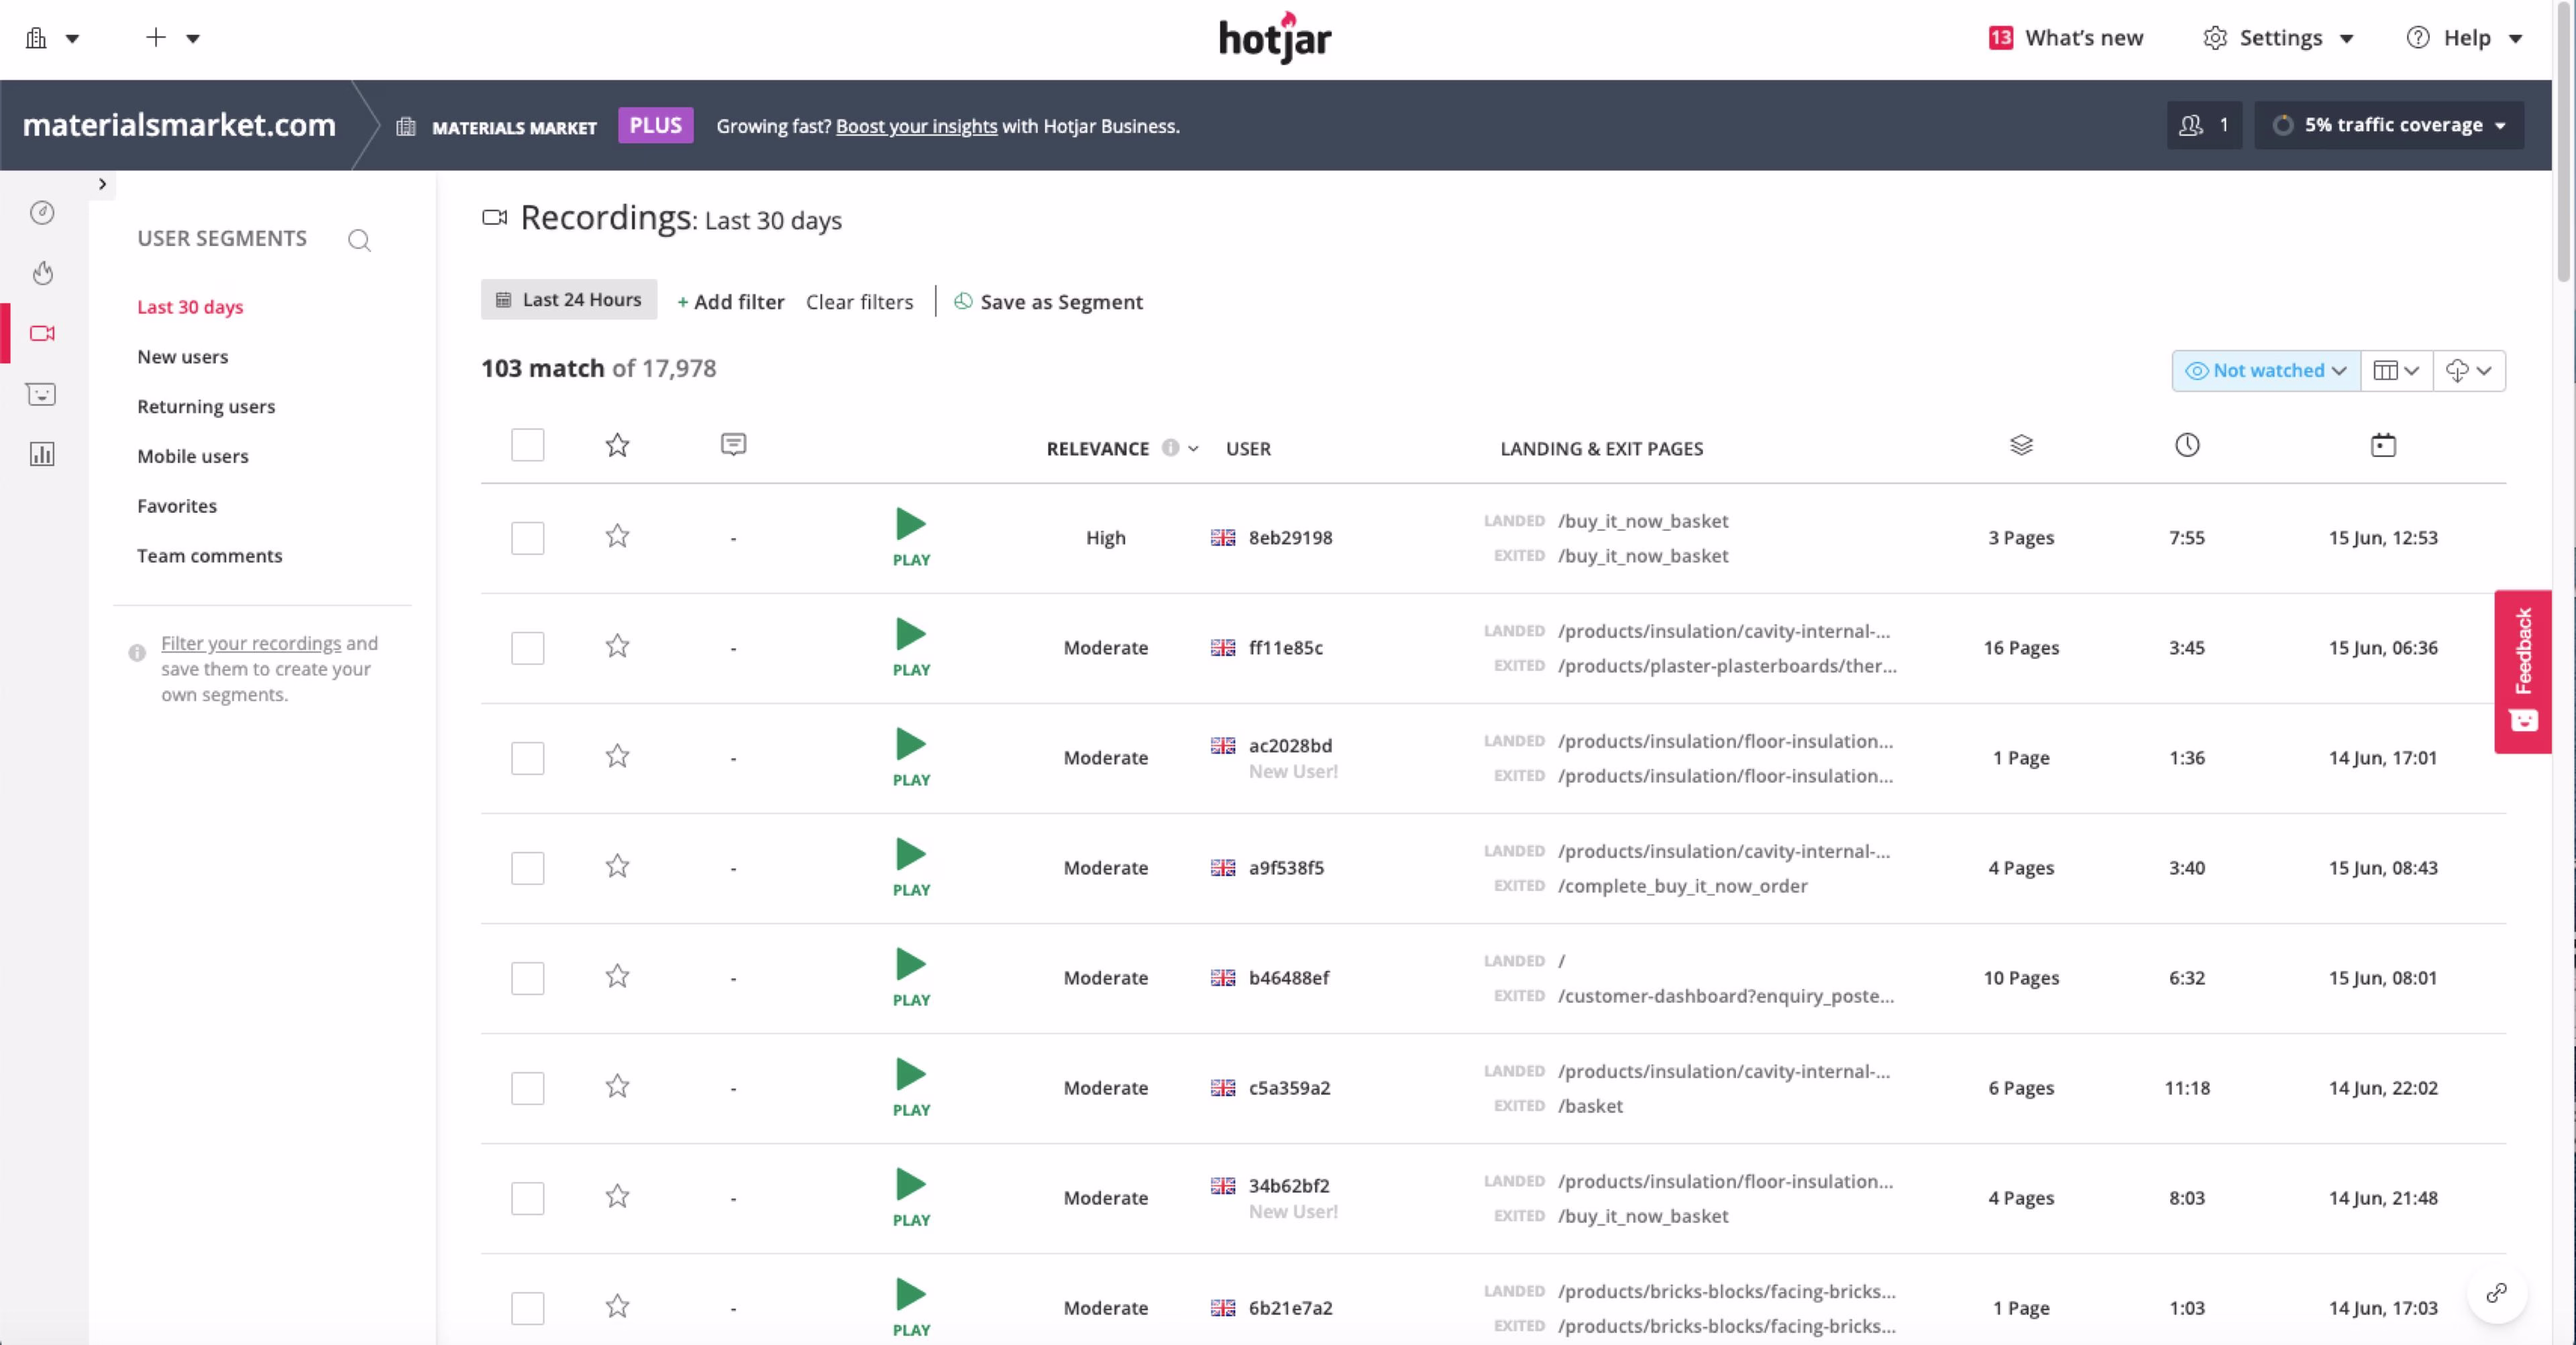Open the Surveys bar-chart icon in sidebar
Viewport: 2576px width, 1345px height.
[x=41, y=454]
